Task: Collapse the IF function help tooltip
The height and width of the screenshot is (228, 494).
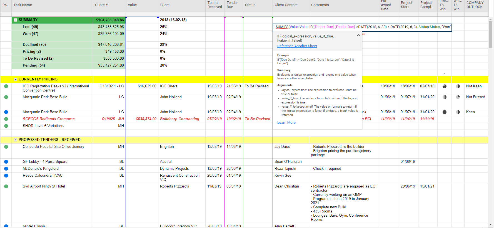Action: tap(358, 36)
